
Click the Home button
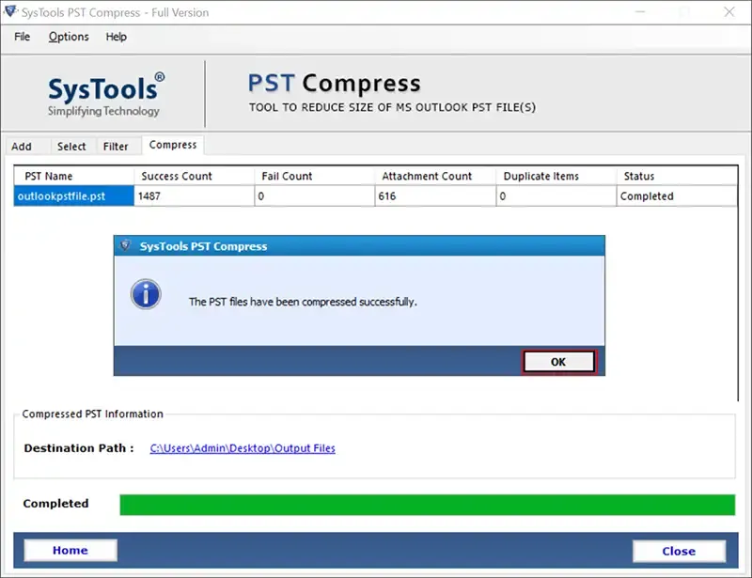(70, 550)
